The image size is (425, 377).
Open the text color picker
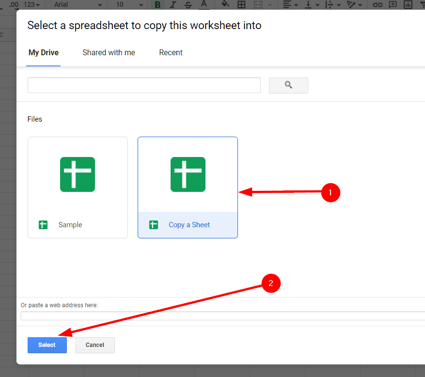(204, 4)
